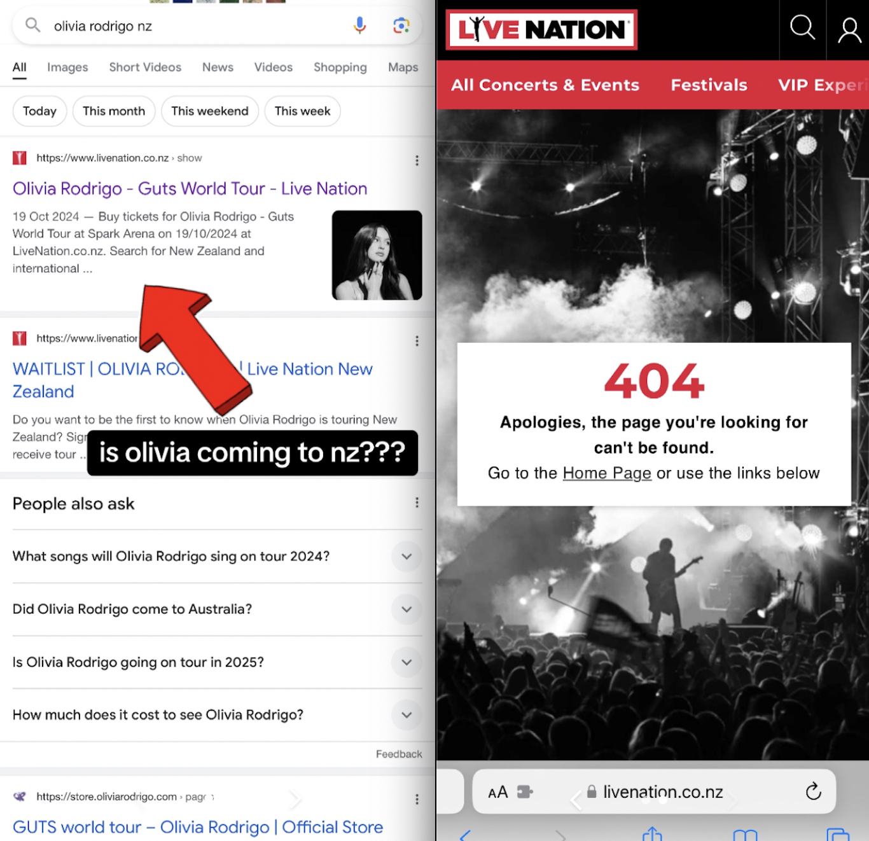Switch to the News search tab

[x=218, y=67]
